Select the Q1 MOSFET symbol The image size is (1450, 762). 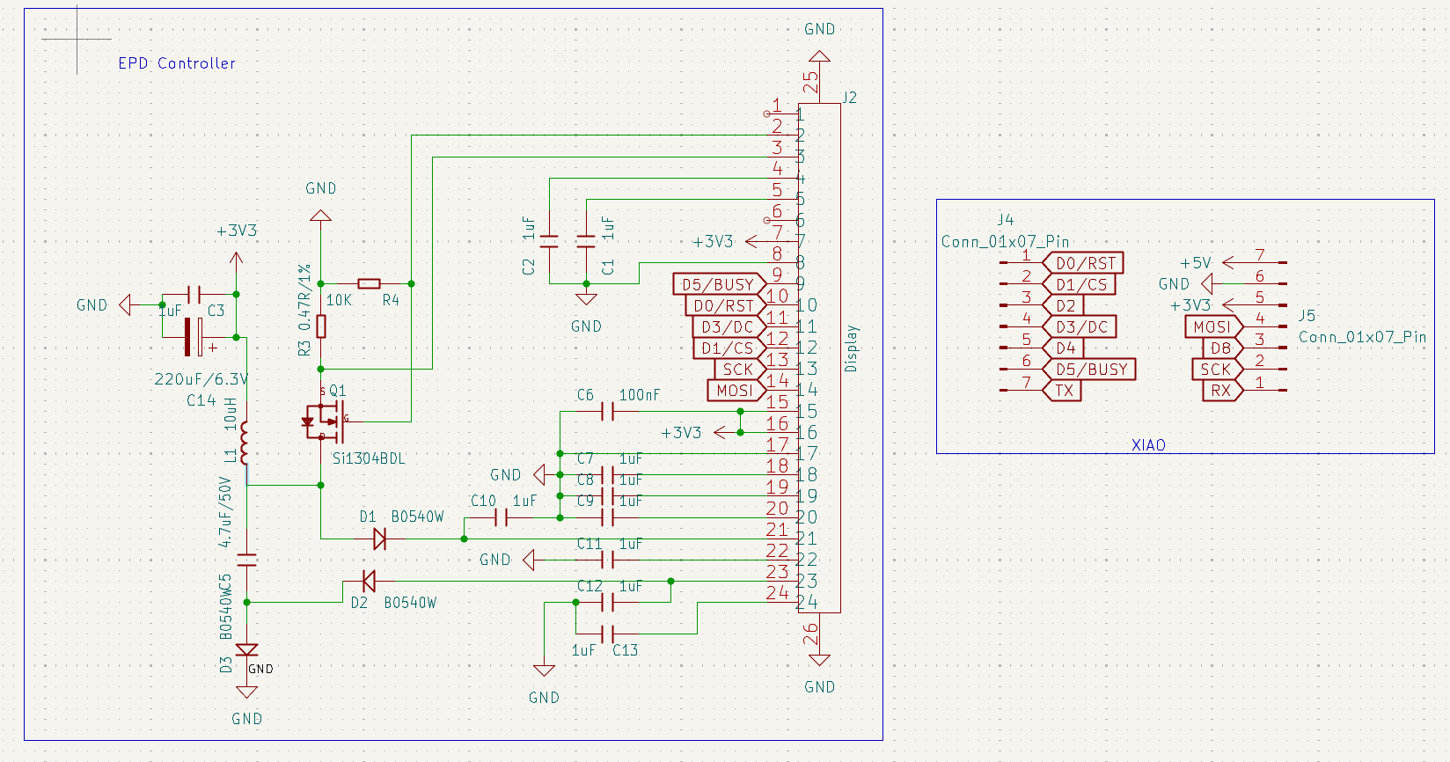point(324,421)
